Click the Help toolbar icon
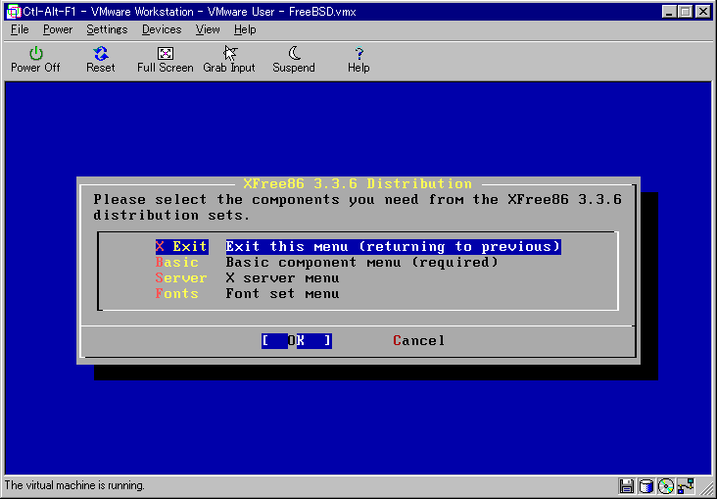 (358, 60)
